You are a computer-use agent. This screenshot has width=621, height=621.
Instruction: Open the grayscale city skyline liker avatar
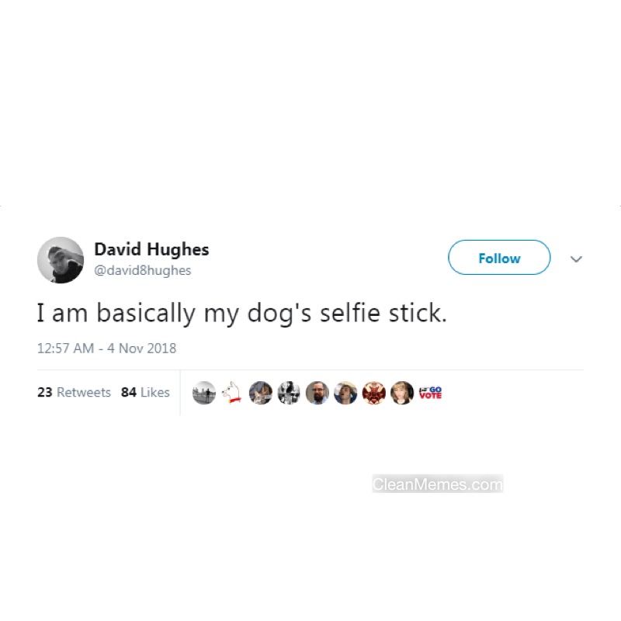click(x=204, y=393)
